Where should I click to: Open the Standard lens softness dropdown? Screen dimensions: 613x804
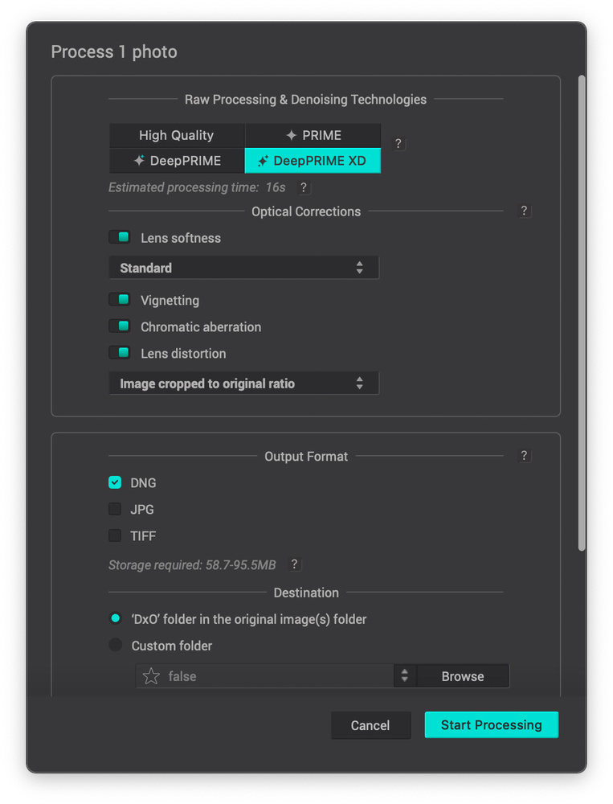(243, 268)
